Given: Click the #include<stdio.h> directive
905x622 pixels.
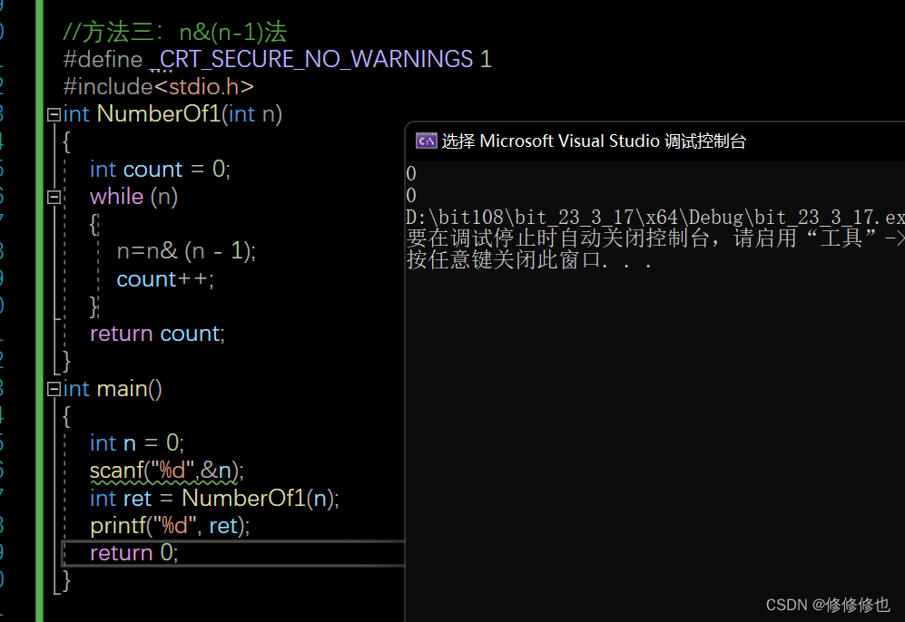Looking at the screenshot, I should (158, 87).
